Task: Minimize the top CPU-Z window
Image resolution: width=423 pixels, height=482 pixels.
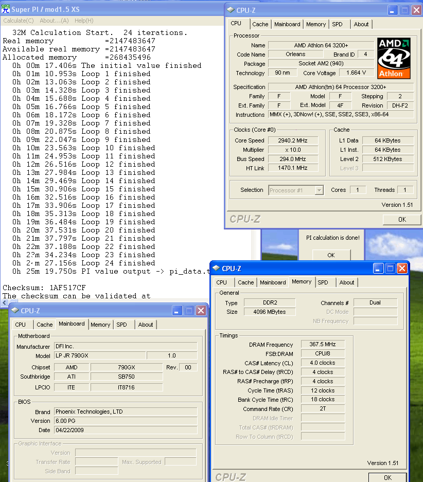Action: point(392,10)
